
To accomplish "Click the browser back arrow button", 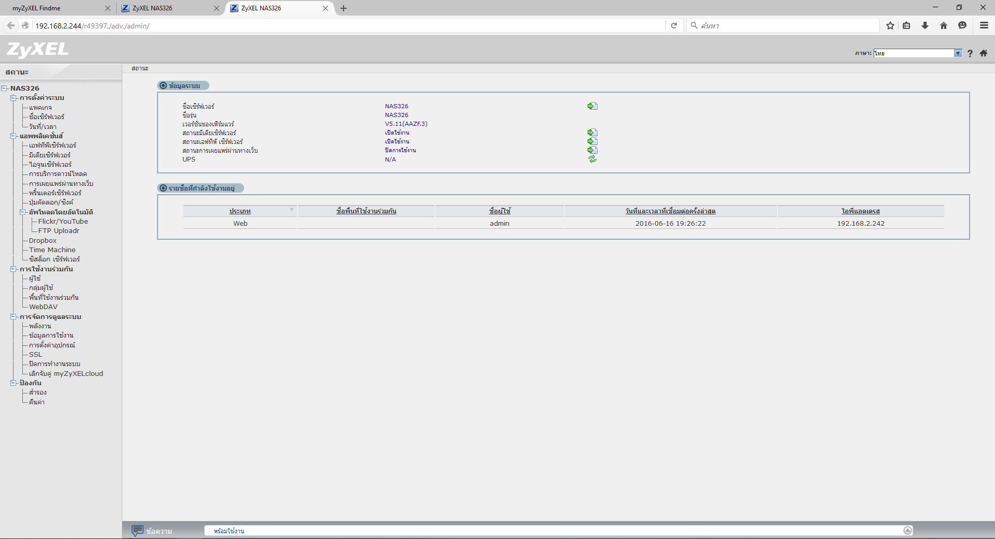I will (11, 25).
